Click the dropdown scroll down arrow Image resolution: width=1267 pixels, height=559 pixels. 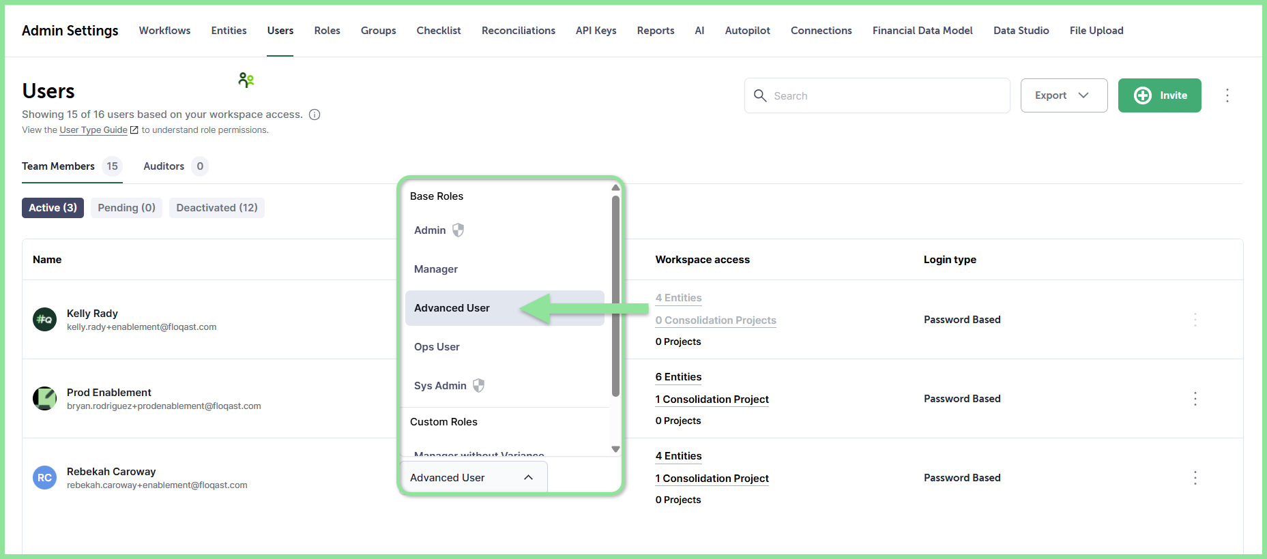click(x=615, y=449)
